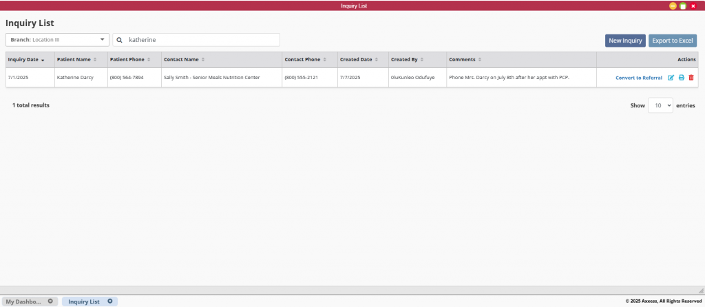This screenshot has height=307, width=705.
Task: Open the Branch location dropdown
Action: 57,40
